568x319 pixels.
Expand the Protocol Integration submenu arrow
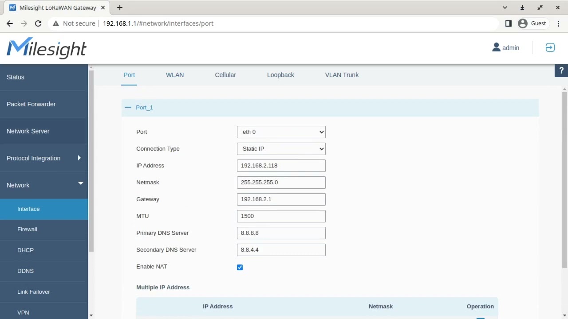click(x=79, y=158)
